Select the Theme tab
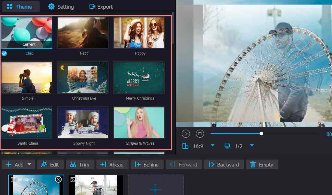 (x=20, y=7)
